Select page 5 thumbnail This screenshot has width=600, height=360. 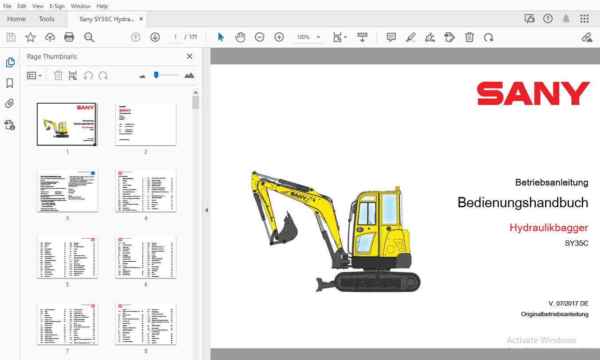[67, 257]
